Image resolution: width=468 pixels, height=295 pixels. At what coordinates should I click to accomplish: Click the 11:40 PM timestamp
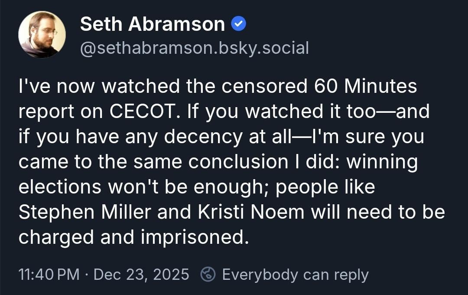point(49,275)
